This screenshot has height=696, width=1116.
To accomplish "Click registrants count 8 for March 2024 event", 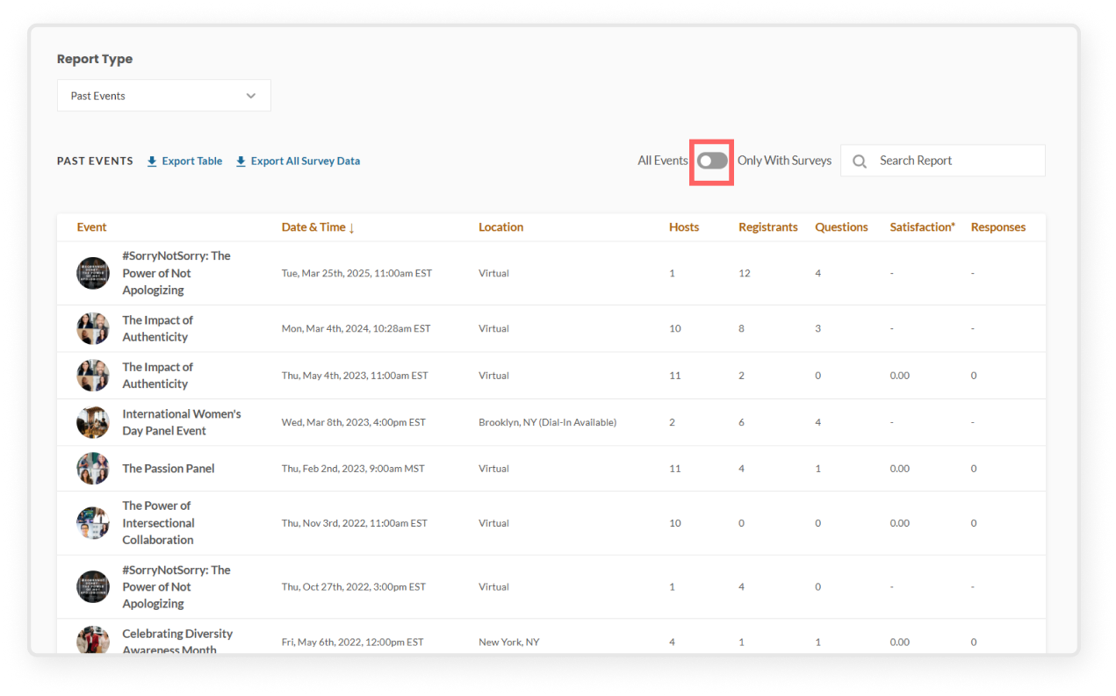I will coord(742,329).
